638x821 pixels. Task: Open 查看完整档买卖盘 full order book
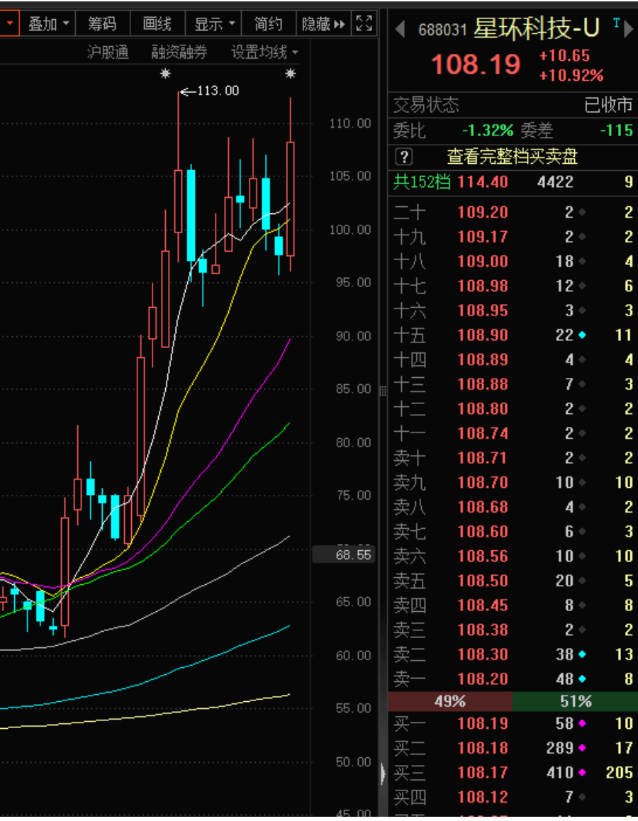coord(512,157)
